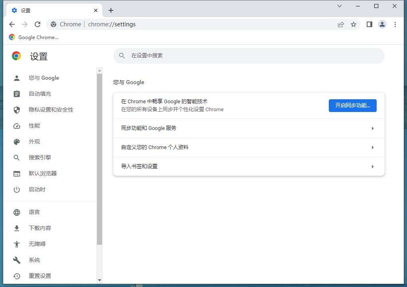Click the wrench icon for 系统
Viewport: 407px width, 287px height.
(17, 260)
